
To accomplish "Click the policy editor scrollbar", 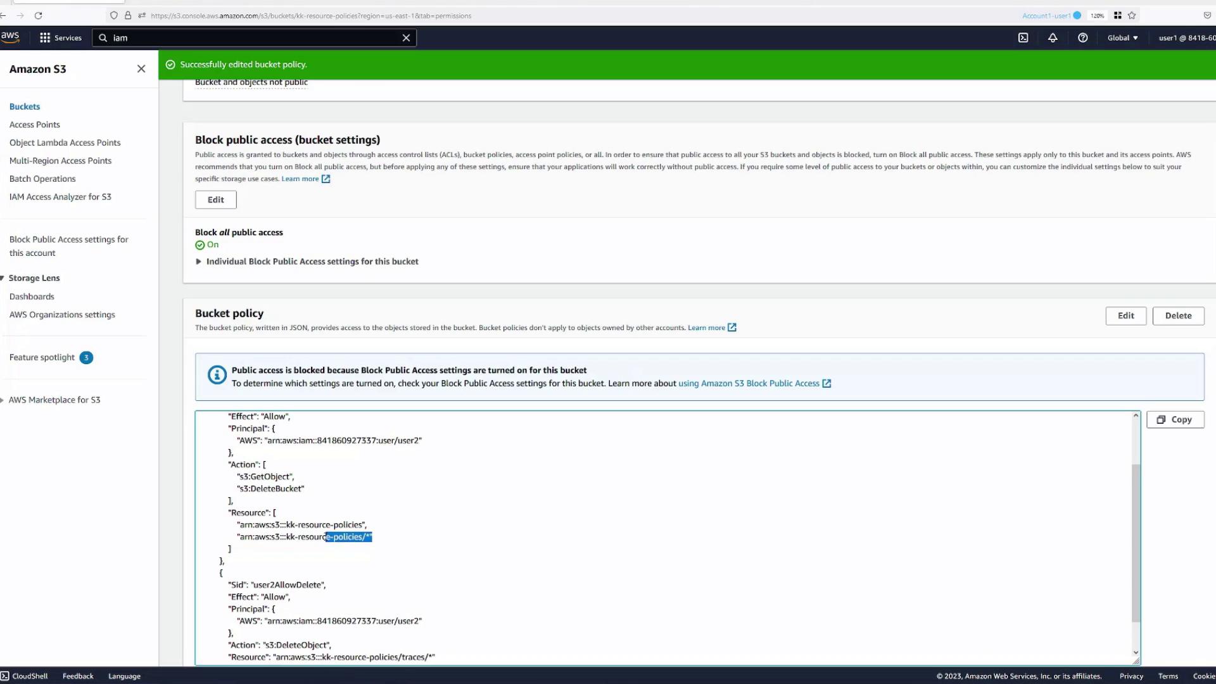I will click(x=1136, y=542).
